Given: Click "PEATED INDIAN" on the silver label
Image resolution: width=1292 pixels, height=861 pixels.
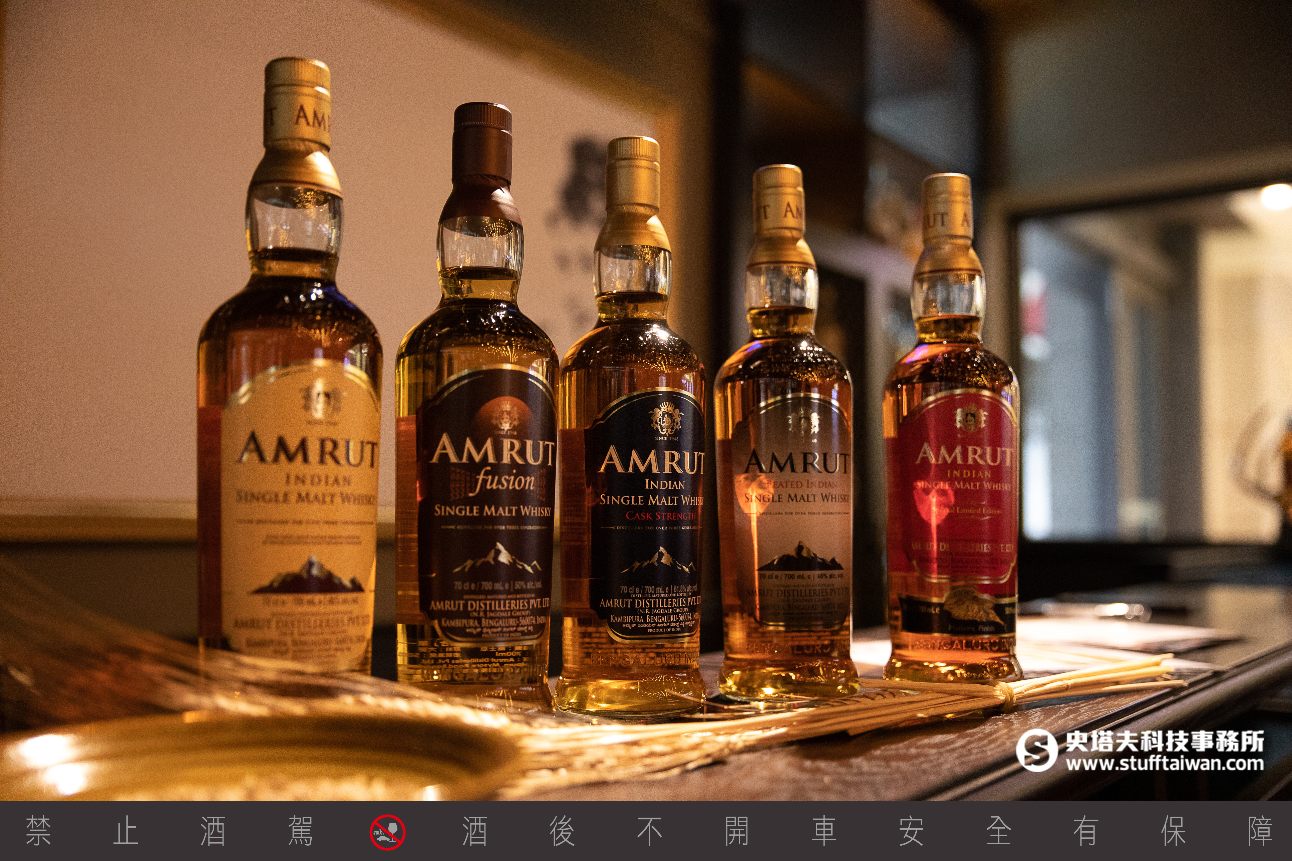Looking at the screenshot, I should (801, 484).
